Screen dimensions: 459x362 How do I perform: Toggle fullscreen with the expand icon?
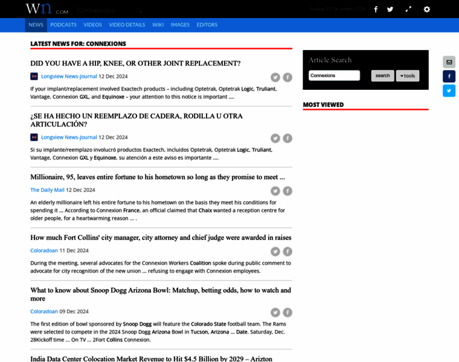click(408, 9)
